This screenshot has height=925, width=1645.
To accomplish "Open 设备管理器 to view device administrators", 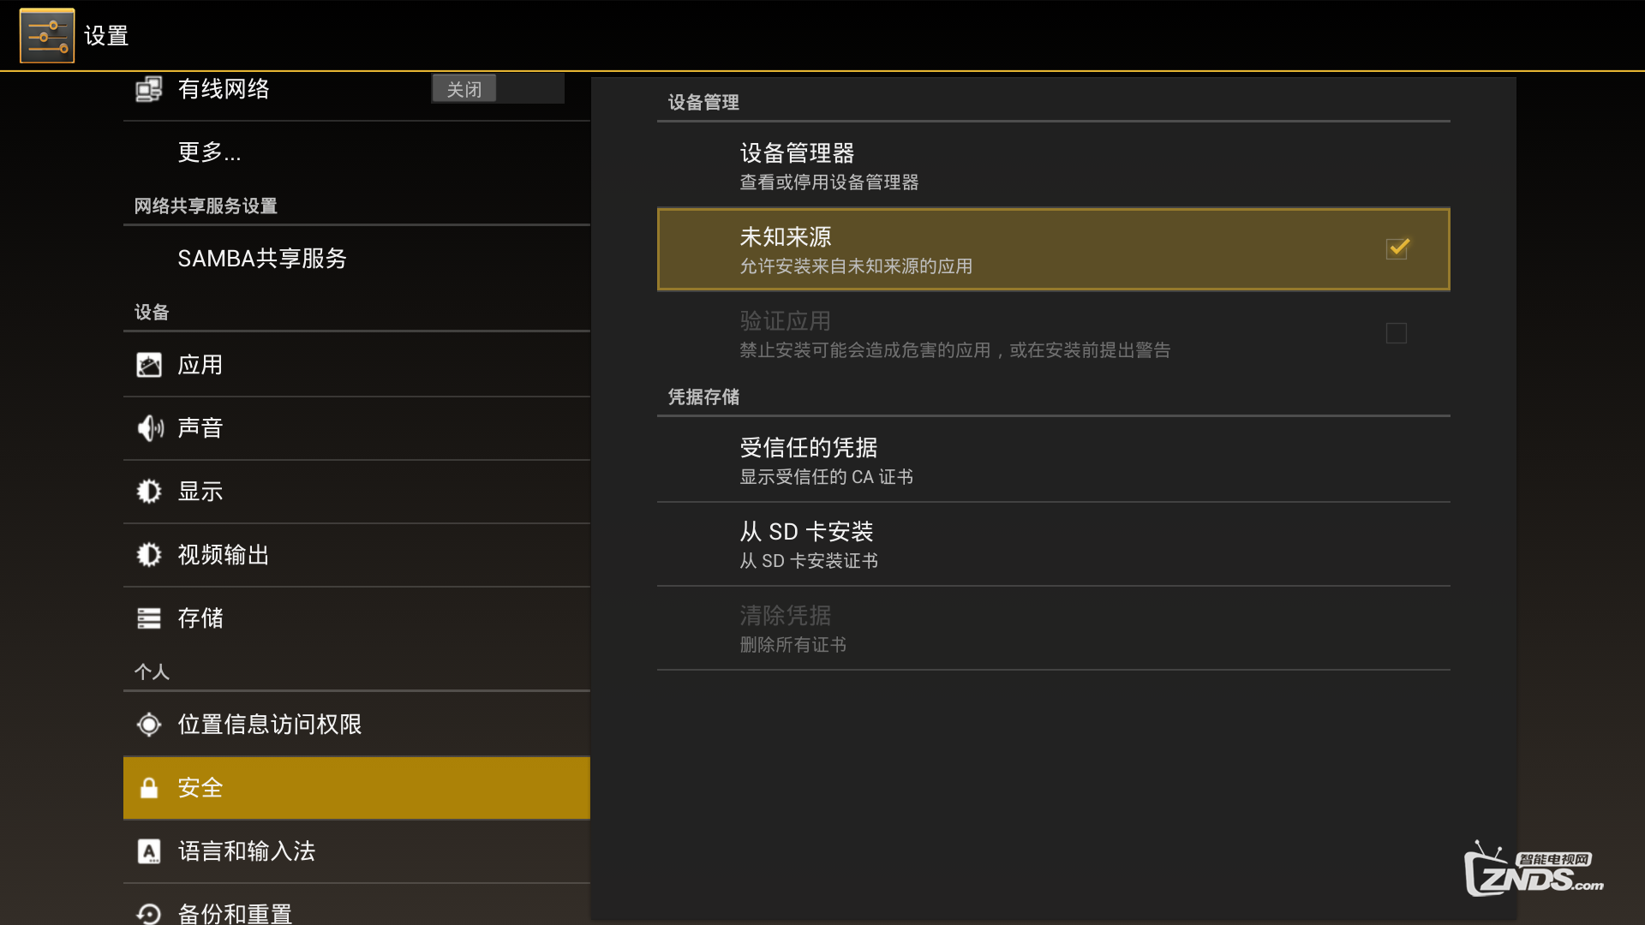I will point(1054,165).
